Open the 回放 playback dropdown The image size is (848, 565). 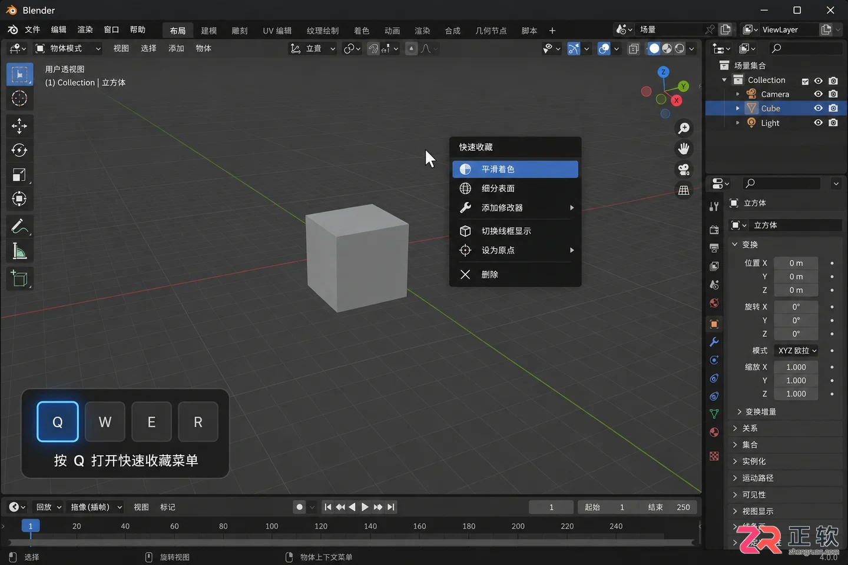pos(48,507)
